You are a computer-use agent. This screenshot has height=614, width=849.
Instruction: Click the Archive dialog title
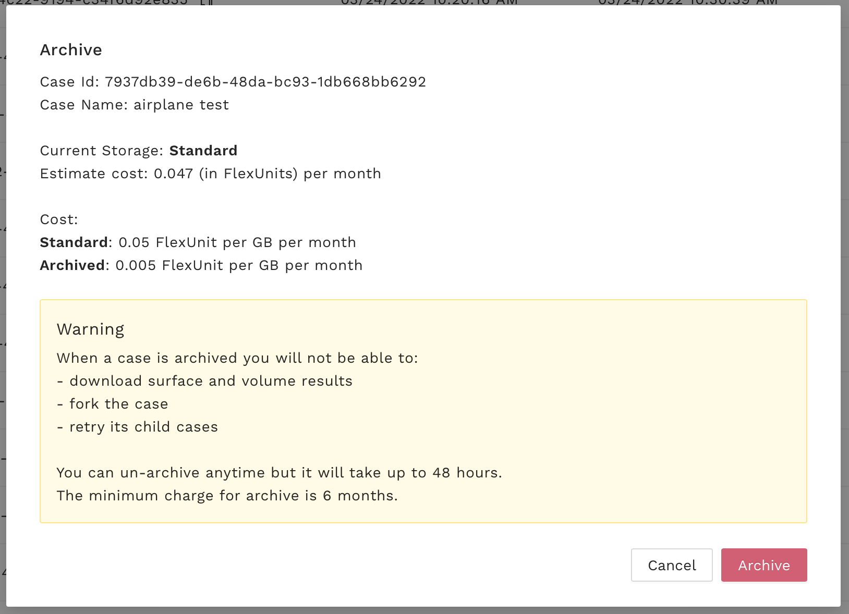(x=71, y=50)
